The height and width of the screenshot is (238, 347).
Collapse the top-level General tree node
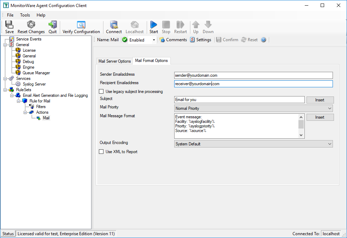5,45
